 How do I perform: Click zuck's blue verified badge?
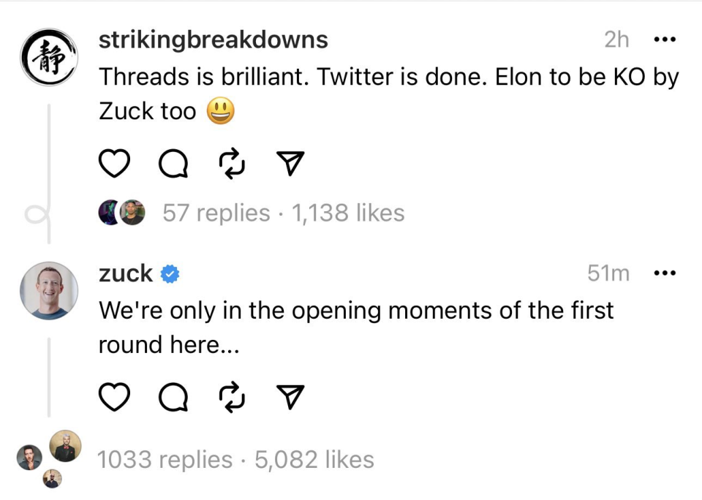click(170, 274)
